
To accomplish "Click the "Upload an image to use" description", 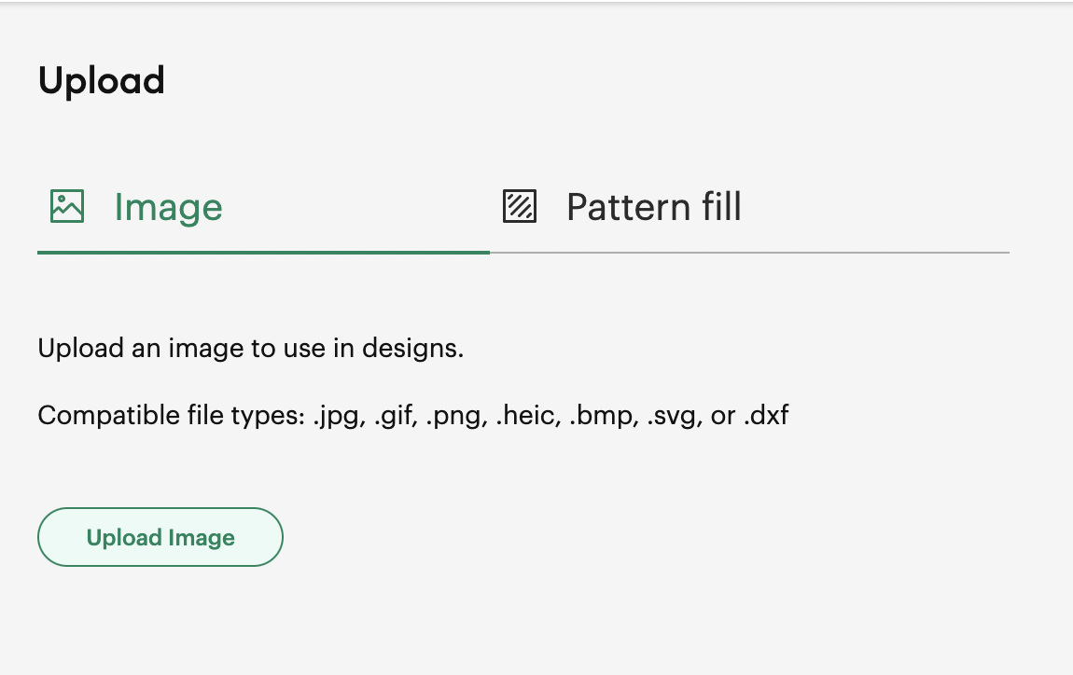I will (x=250, y=350).
